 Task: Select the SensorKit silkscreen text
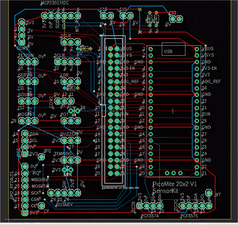[x=165, y=191]
